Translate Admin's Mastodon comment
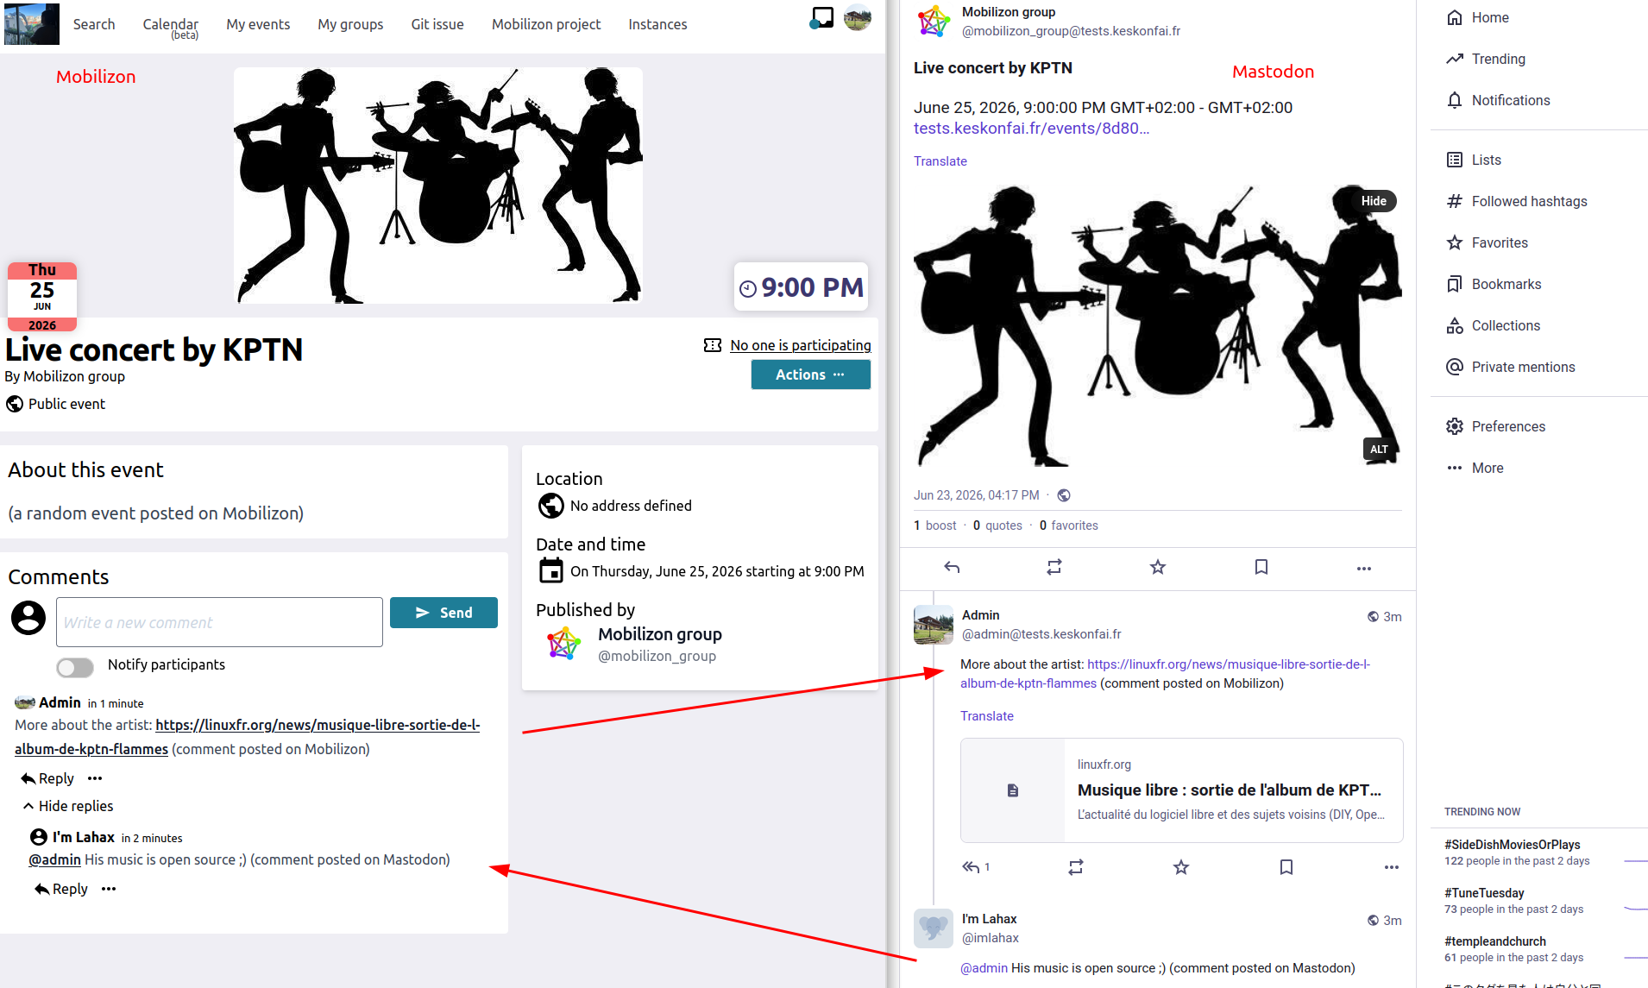The image size is (1648, 988). pos(987,716)
